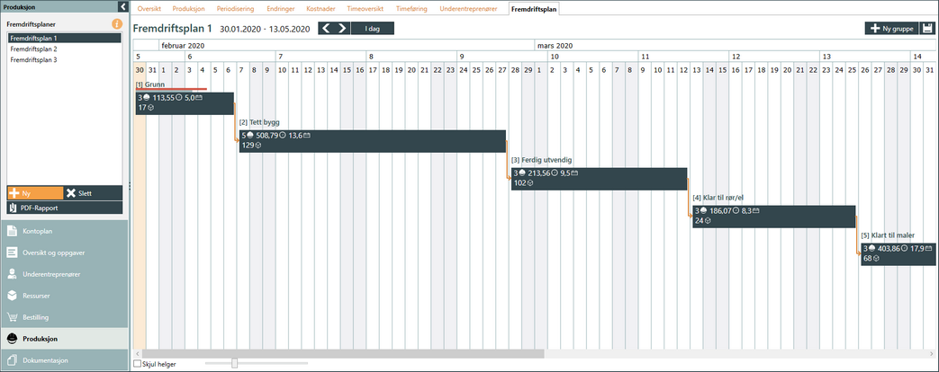The width and height of the screenshot is (939, 372).
Task: Go to previous period with left arrow
Action: point(327,29)
